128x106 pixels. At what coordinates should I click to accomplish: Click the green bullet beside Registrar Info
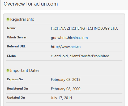[x=8, y=19]
